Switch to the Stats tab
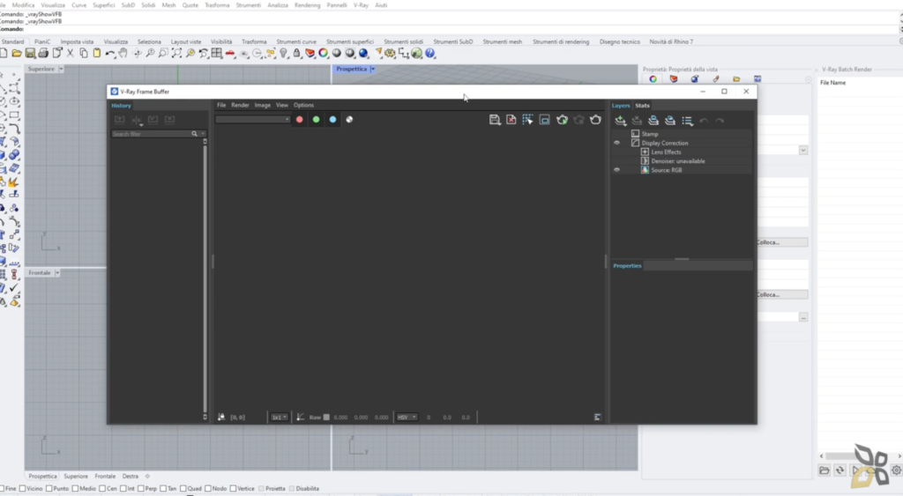This screenshot has width=903, height=496. [642, 106]
